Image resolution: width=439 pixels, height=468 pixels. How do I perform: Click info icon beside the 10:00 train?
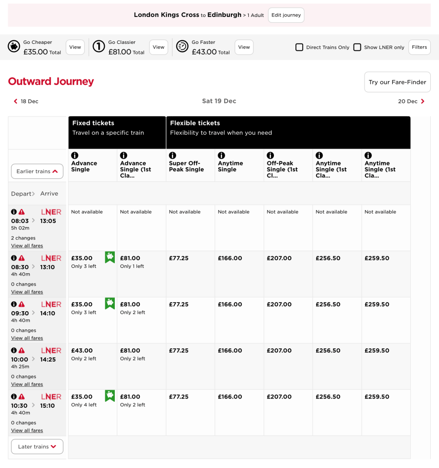pyautogui.click(x=14, y=351)
